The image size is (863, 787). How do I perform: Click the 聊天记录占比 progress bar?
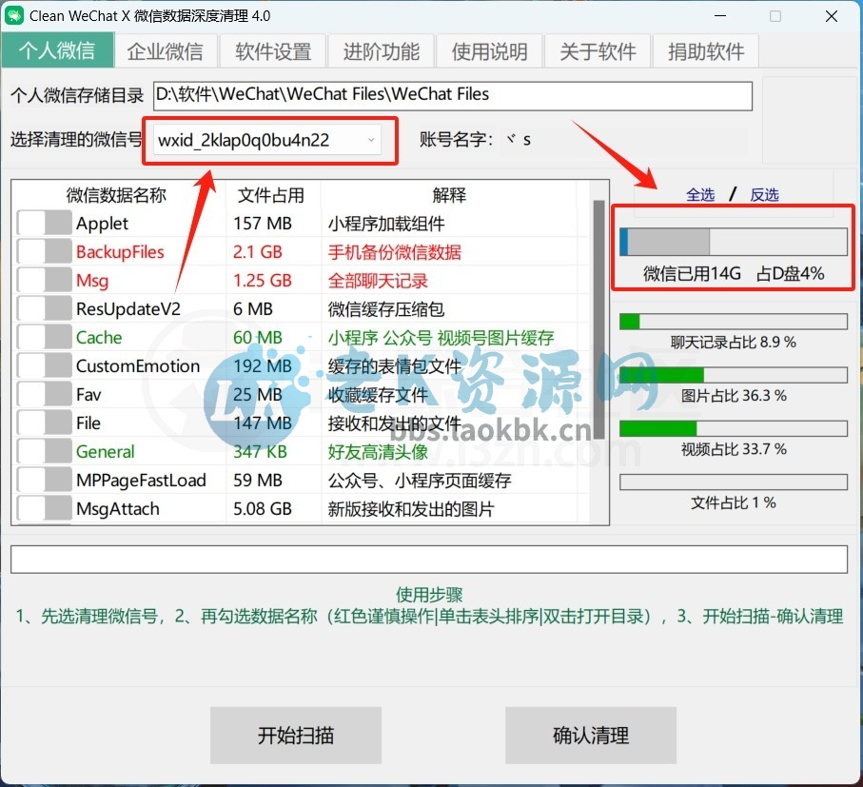click(733, 322)
